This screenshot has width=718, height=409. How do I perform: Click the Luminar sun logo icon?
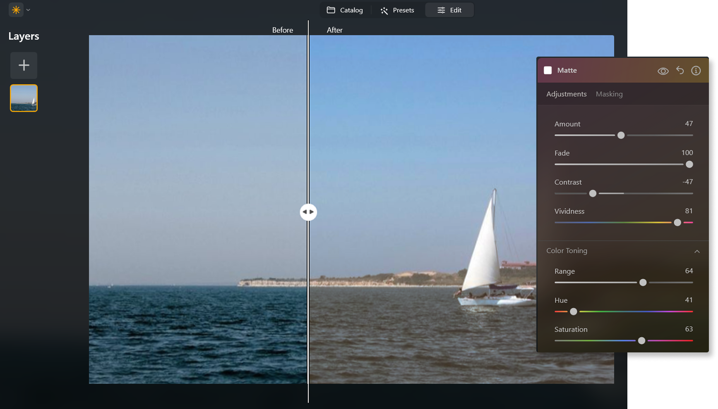click(16, 10)
